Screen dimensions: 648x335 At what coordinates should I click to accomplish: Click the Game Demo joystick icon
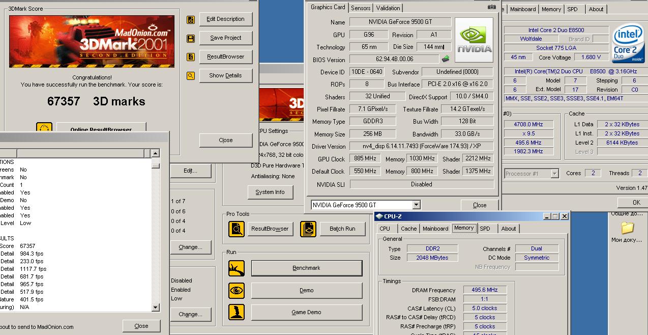click(237, 313)
